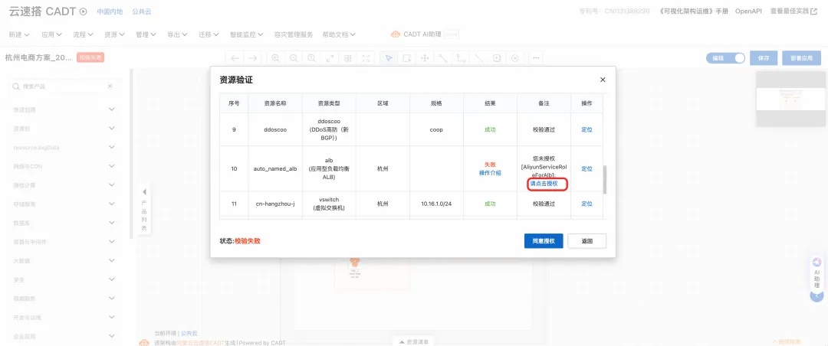The width and height of the screenshot is (828, 346).
Task: Open 查看最佳实践 link
Action: coord(793,11)
